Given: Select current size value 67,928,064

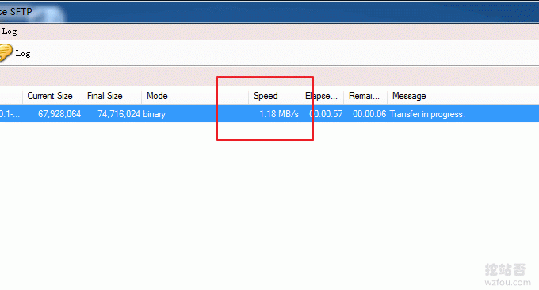Looking at the screenshot, I should [59, 114].
